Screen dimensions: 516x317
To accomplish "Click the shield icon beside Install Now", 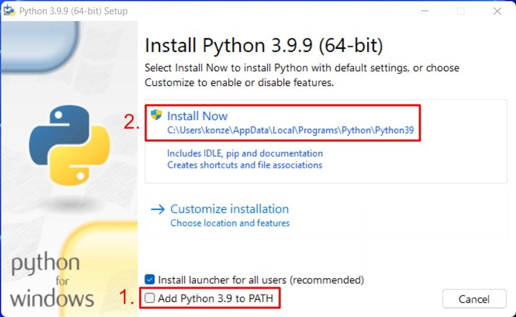I will click(x=156, y=115).
